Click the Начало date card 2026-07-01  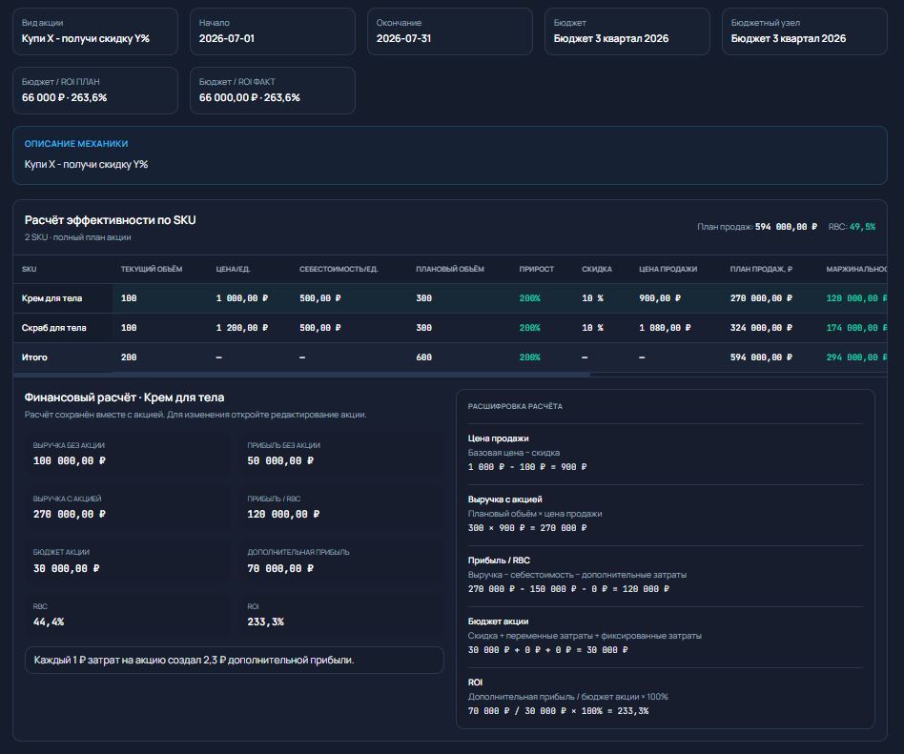coord(273,31)
